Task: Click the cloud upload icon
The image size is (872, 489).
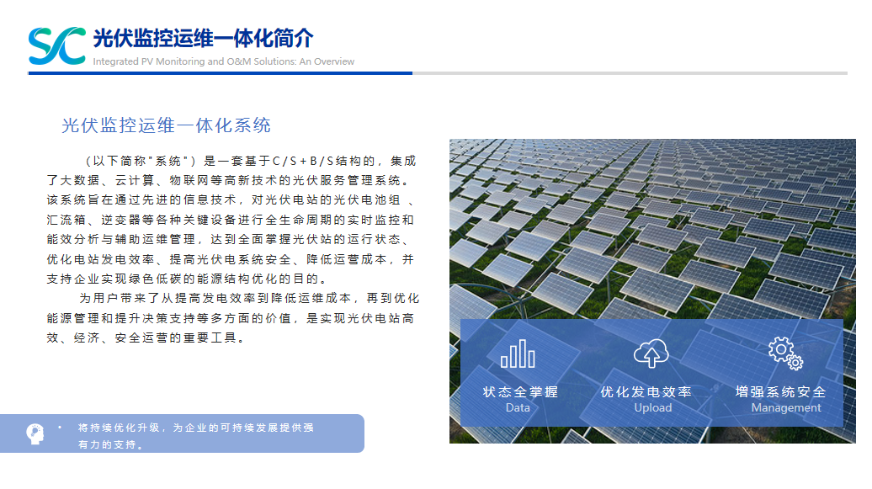Action: click(651, 354)
